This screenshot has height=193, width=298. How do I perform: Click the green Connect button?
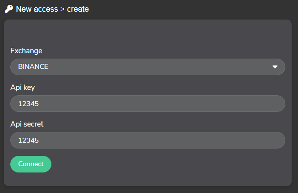click(x=31, y=164)
